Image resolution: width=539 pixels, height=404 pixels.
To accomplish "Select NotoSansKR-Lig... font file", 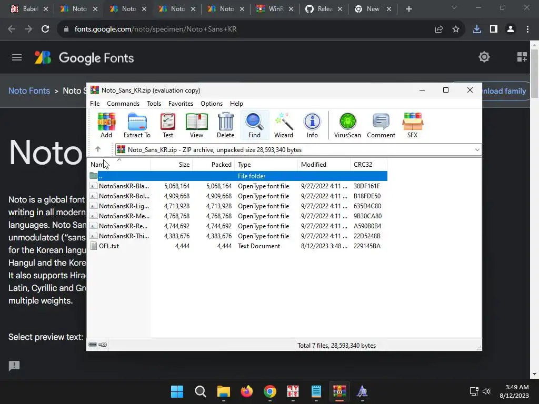I will [x=238, y=206].
